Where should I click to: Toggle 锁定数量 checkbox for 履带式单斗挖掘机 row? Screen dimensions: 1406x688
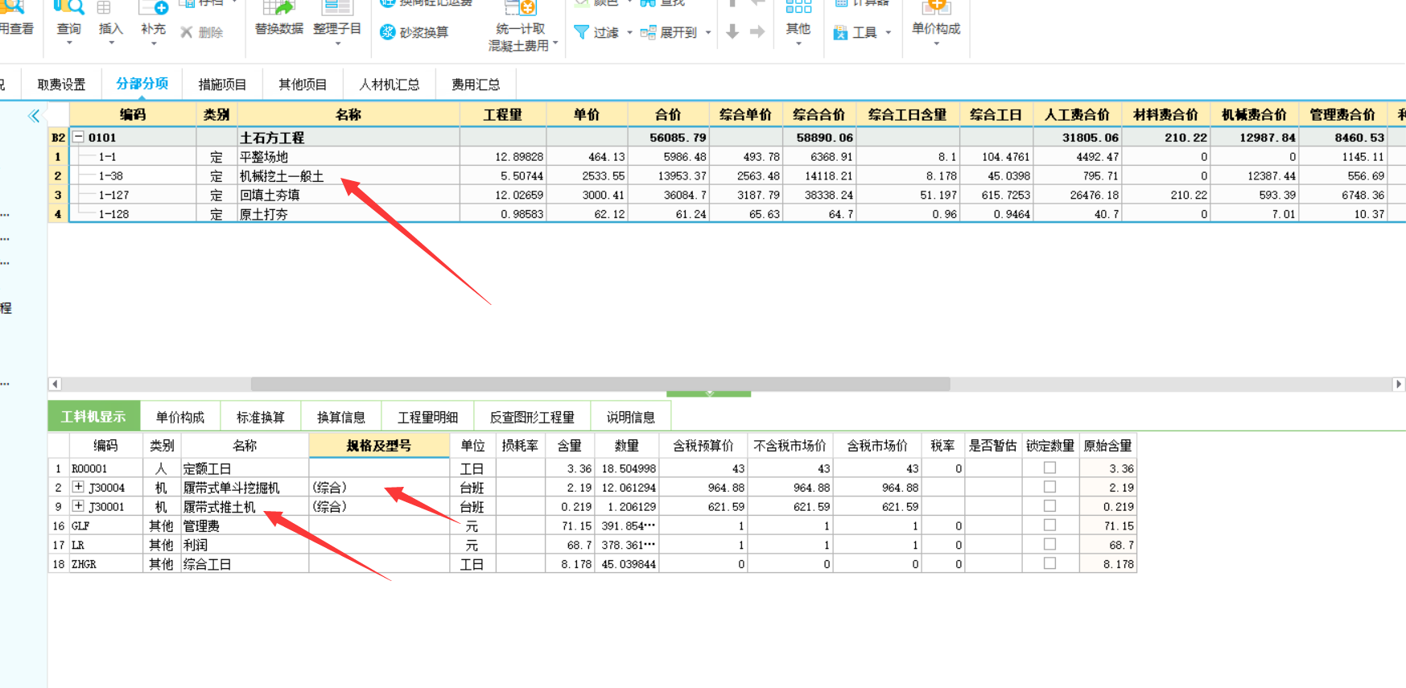(1049, 487)
